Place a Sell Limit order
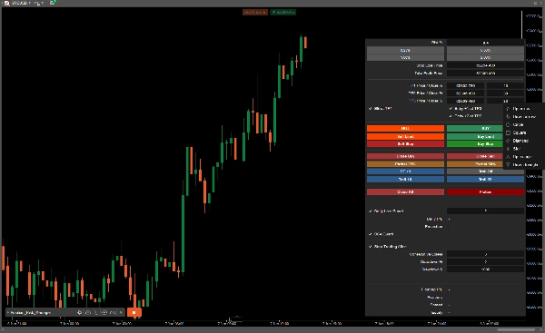The height and width of the screenshot is (333, 545). [405, 136]
